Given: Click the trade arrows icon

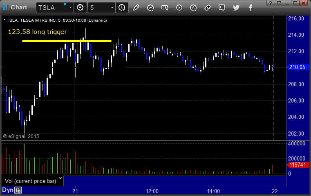Looking at the screenshot, I should click(x=208, y=8).
